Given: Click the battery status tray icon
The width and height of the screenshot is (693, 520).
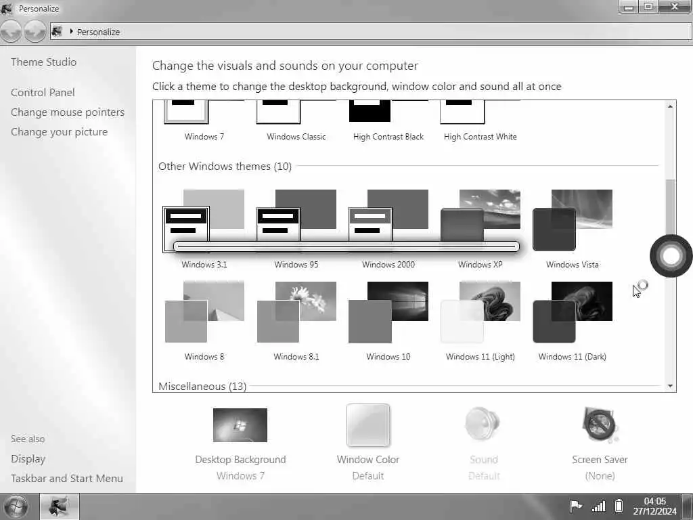Looking at the screenshot, I should tap(619, 505).
